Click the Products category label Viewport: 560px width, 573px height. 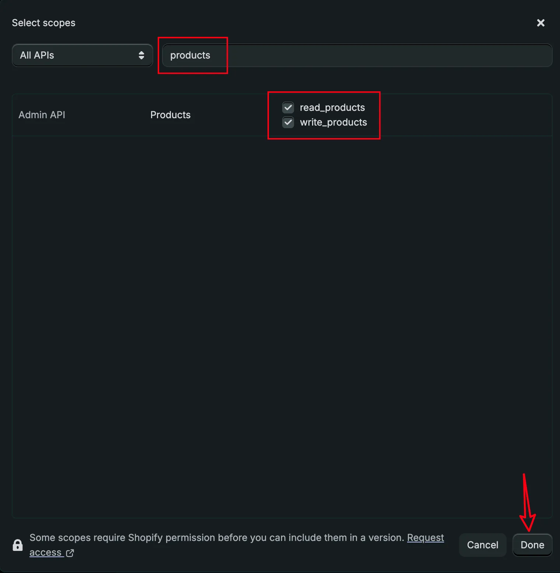click(x=170, y=115)
